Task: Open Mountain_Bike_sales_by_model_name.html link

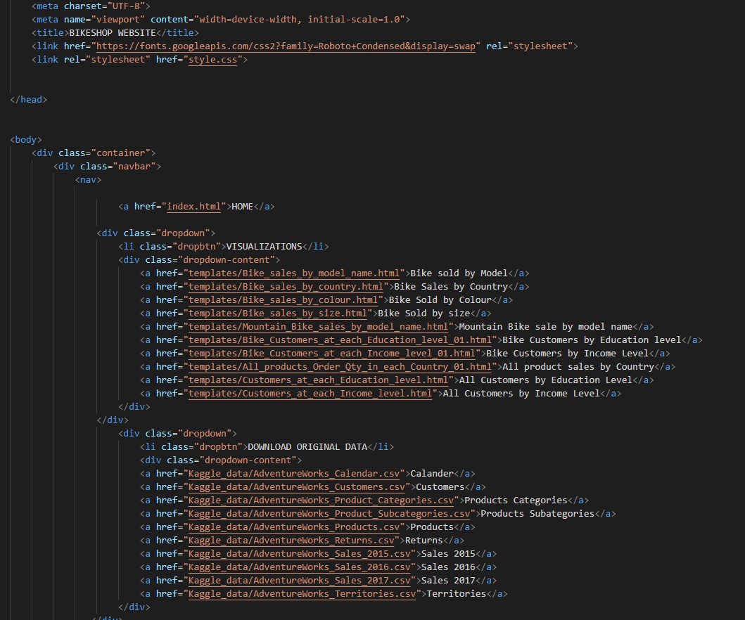Action: (319, 327)
